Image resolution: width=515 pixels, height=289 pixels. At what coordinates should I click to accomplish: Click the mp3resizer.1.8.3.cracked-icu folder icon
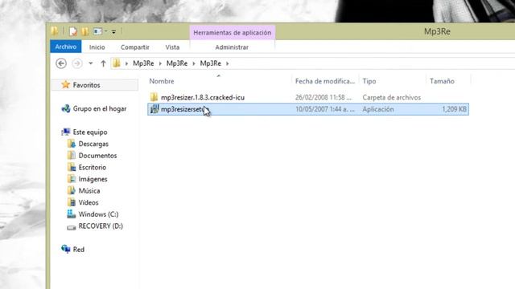154,97
